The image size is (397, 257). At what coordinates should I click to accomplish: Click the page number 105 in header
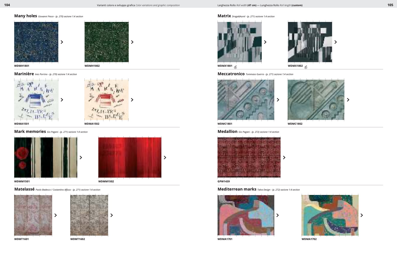click(x=390, y=5)
